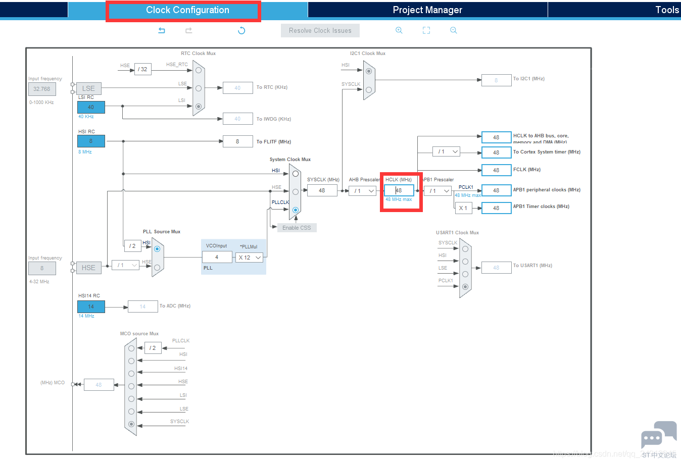Image resolution: width=681 pixels, height=463 pixels.
Task: Click the HSE oscillator block
Action: tap(88, 268)
